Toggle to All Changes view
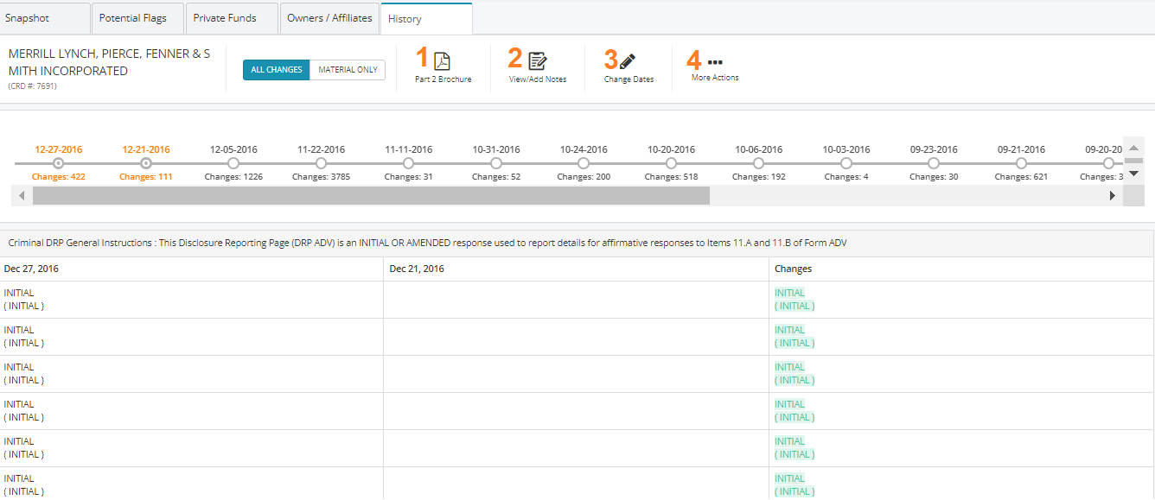 point(277,70)
